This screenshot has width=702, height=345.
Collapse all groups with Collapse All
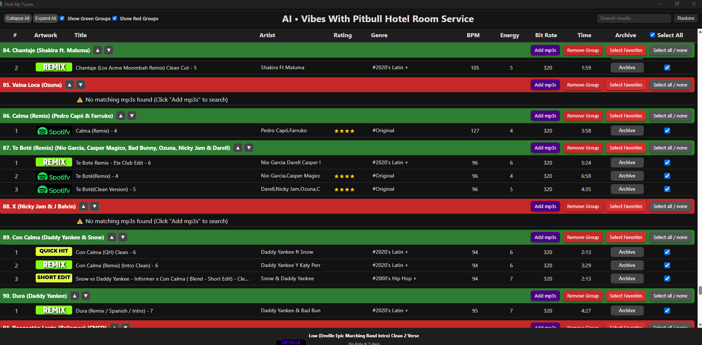pyautogui.click(x=18, y=18)
